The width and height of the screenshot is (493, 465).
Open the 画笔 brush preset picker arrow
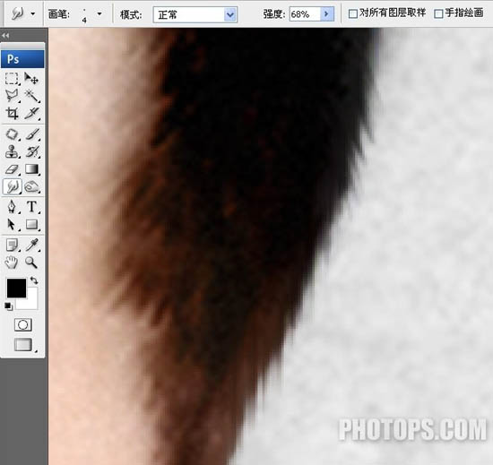(99, 13)
